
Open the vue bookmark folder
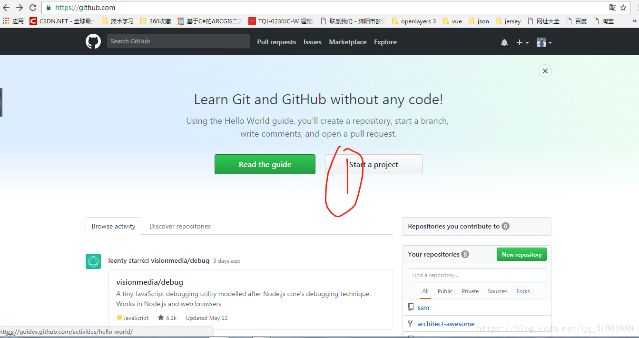452,21
